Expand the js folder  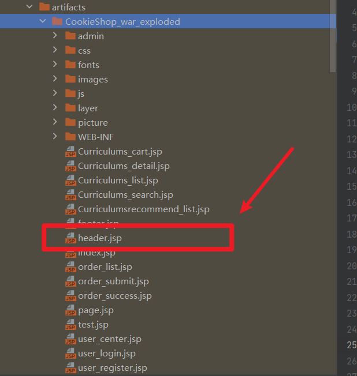(55, 93)
